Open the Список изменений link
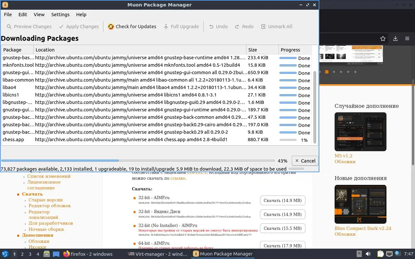This screenshot has height=259, width=415. tap(49, 176)
